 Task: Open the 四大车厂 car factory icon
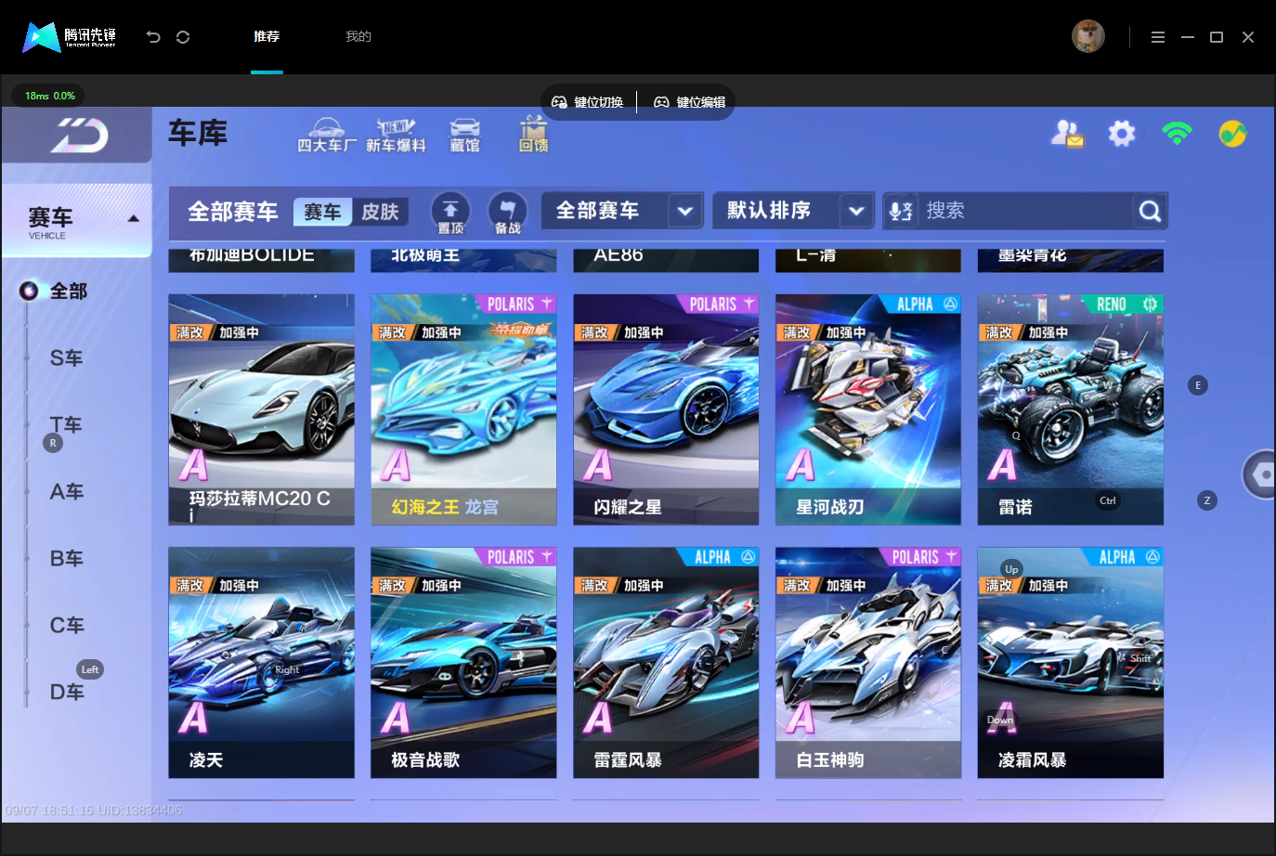click(326, 136)
